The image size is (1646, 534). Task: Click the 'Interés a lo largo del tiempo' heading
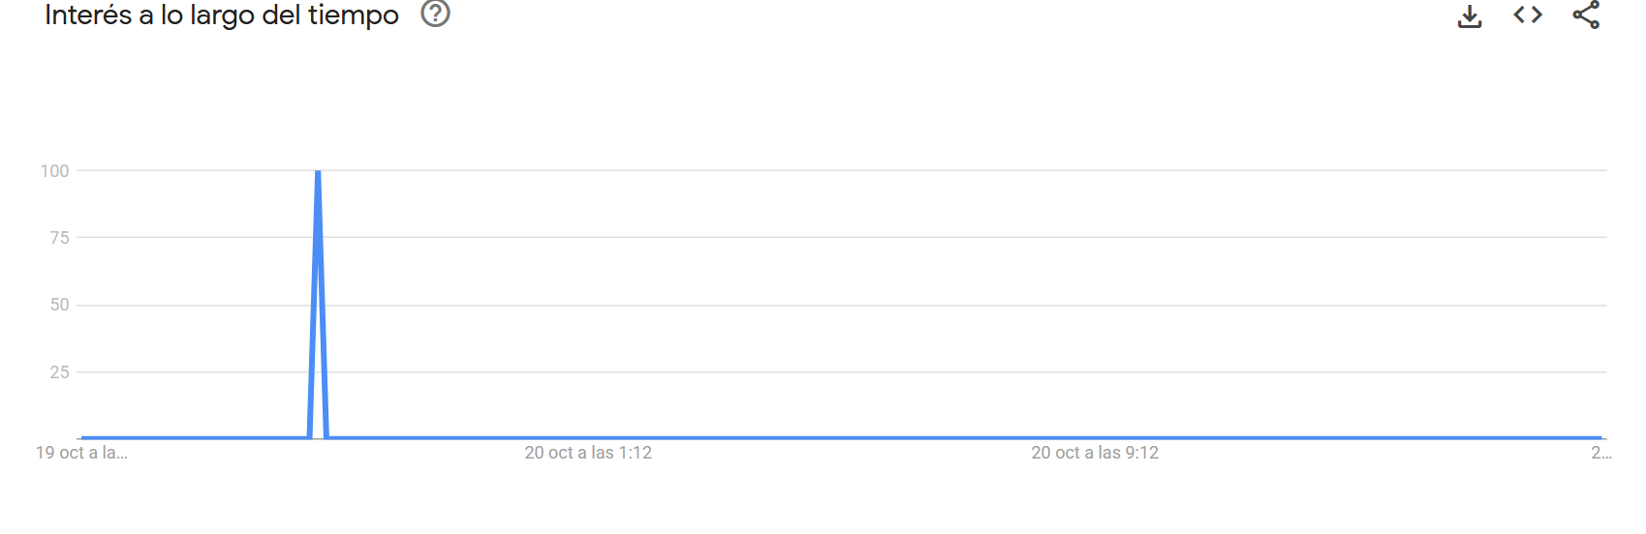(x=222, y=15)
